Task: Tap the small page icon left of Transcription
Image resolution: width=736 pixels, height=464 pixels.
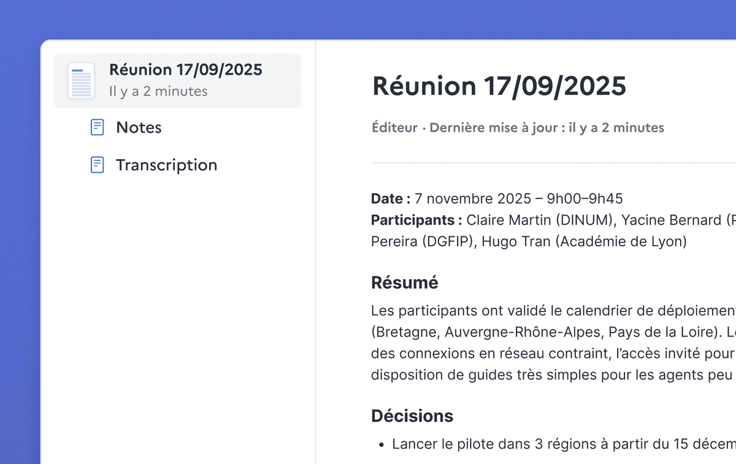Action: tap(97, 164)
